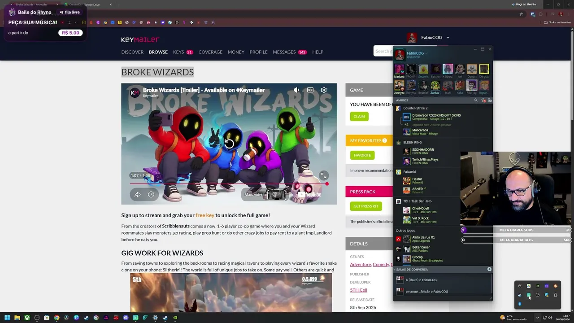Switch to Google Chrome in taskbar
574x323 pixels.
tap(57, 318)
